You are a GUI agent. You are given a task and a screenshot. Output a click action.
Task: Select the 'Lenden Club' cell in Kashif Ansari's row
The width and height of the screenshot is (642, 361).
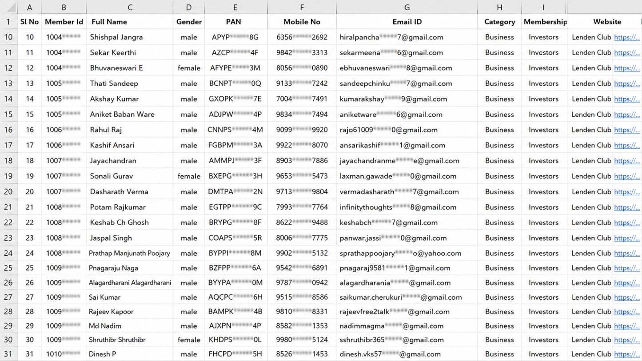click(x=591, y=145)
